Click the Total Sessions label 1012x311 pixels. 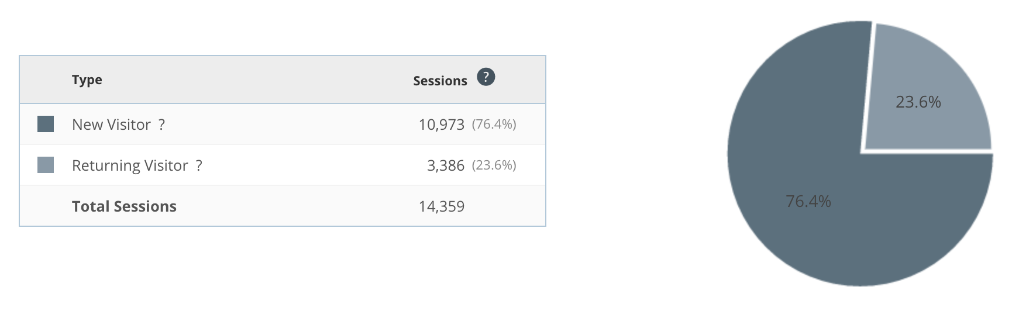(124, 206)
